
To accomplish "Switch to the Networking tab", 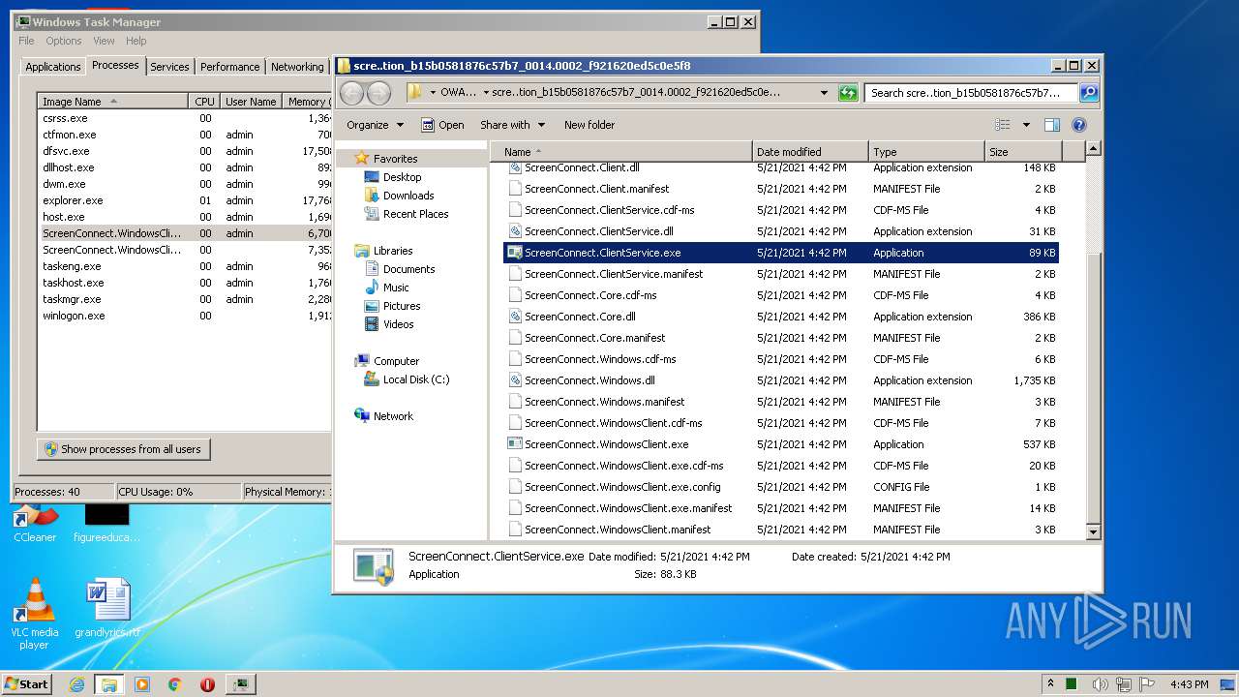I will point(297,67).
